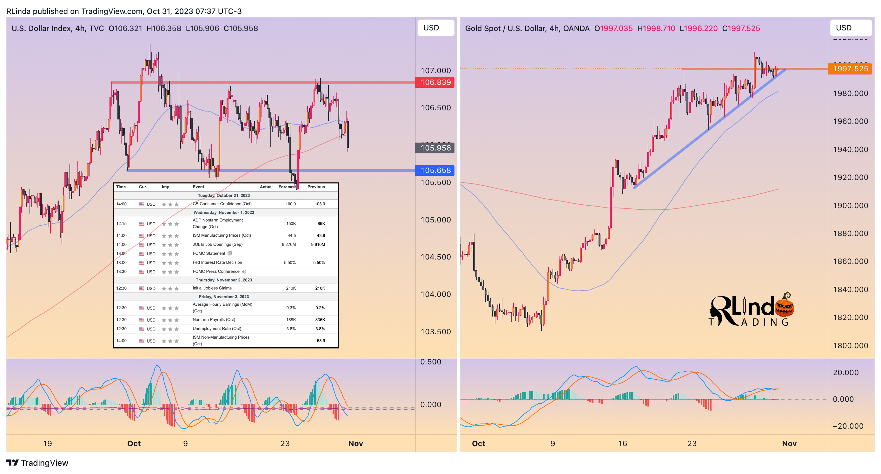Click the 1900.000 label on Gold price axis
Screen dimensions: 881x474
point(851,206)
